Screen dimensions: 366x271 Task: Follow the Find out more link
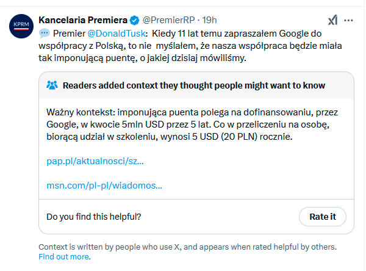click(63, 256)
